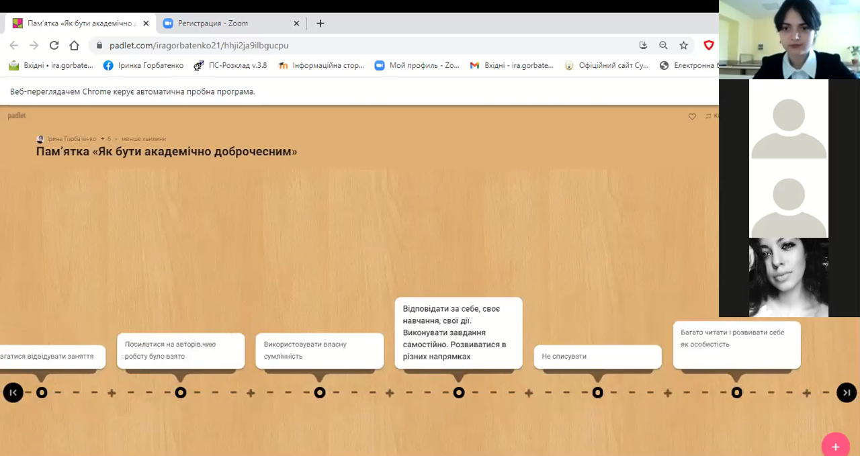Jump to the last timeline post
The image size is (860, 456).
click(846, 392)
